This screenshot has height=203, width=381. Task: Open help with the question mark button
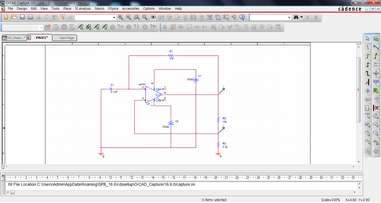point(242,17)
